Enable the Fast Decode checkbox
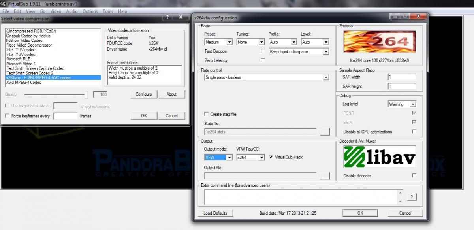The width and height of the screenshot is (474, 230). (263, 51)
